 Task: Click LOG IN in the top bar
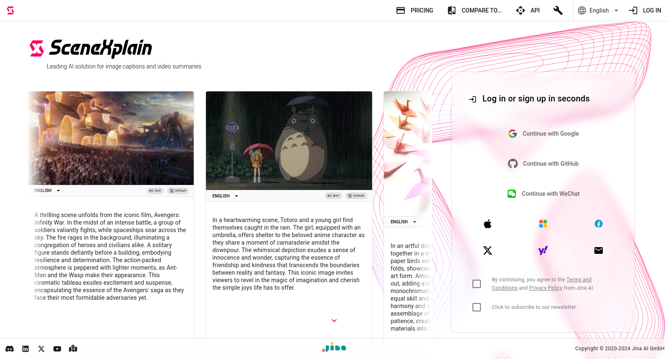point(645,10)
